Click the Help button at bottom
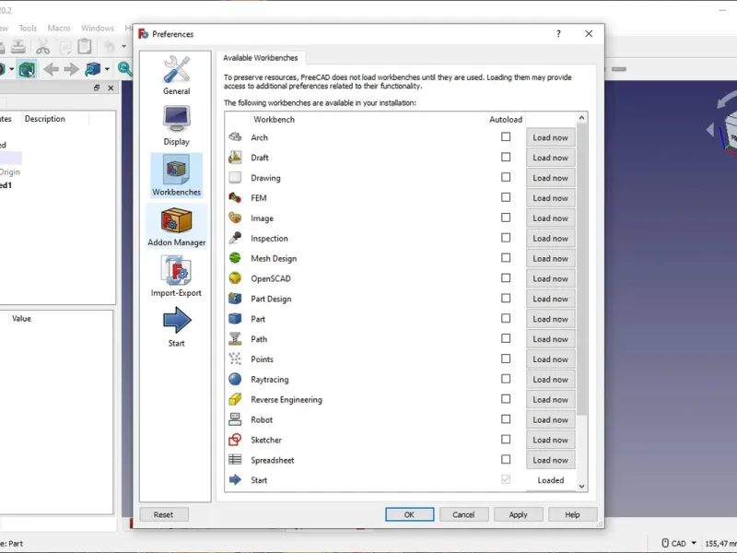The image size is (737, 553). tap(572, 514)
